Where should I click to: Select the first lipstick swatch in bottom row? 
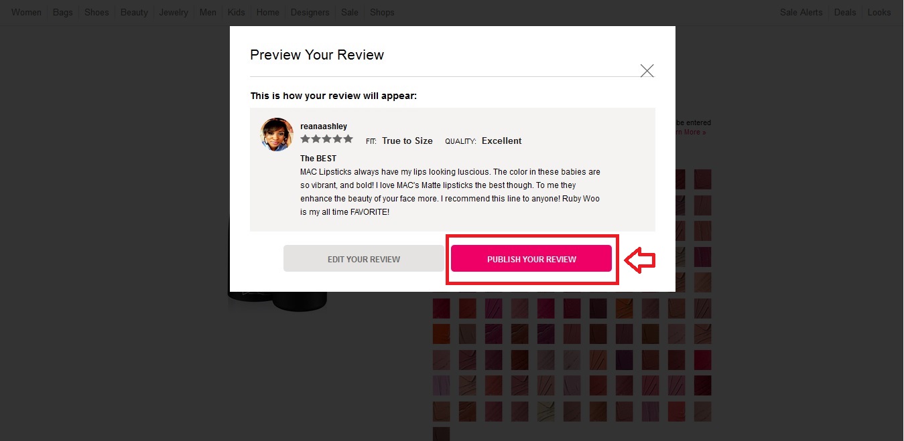point(442,434)
